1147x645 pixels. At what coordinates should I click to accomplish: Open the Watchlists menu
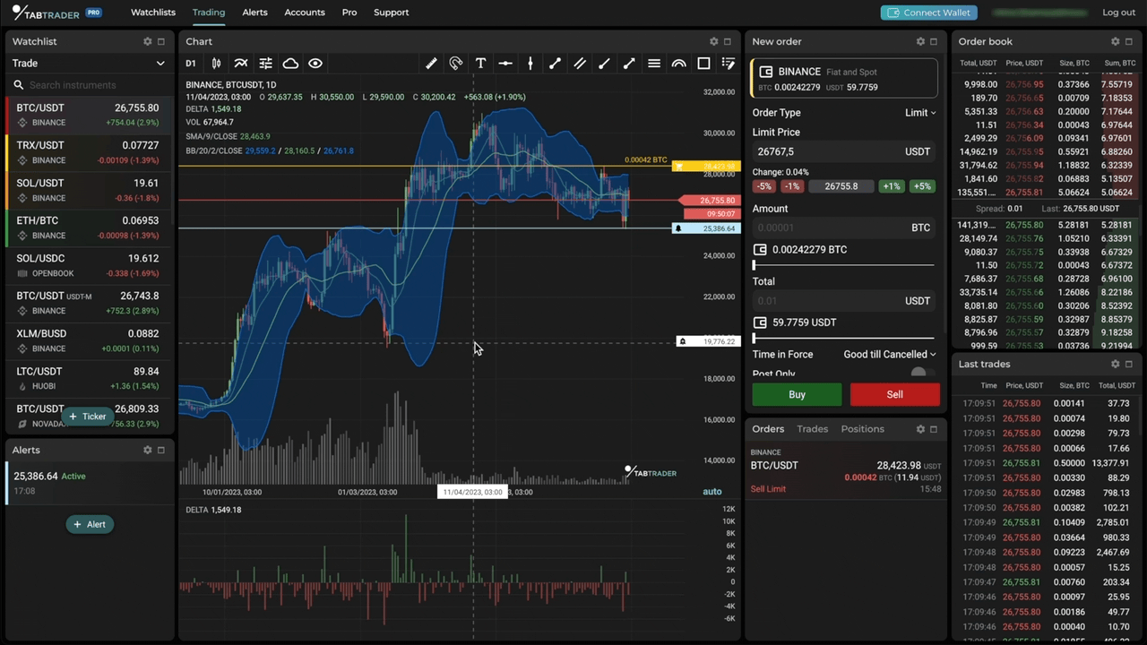[x=153, y=13]
